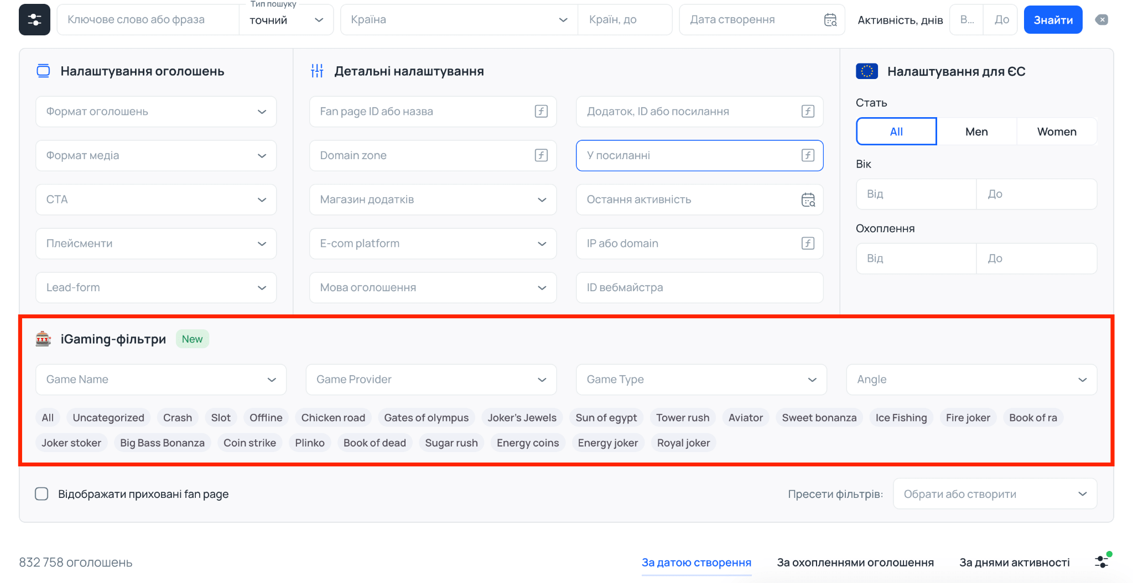Screen dimensions: 1133x583
Task: Toggle the Aviator game filter chip
Action: pyautogui.click(x=745, y=418)
